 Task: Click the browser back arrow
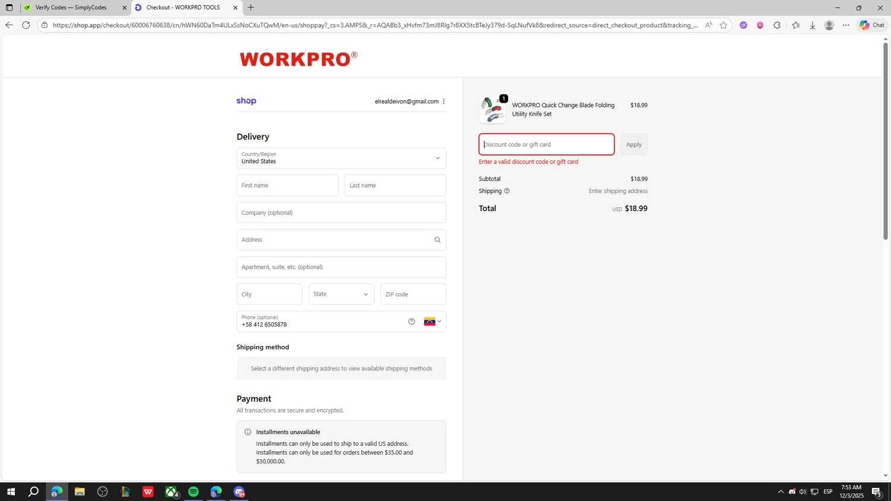click(8, 25)
